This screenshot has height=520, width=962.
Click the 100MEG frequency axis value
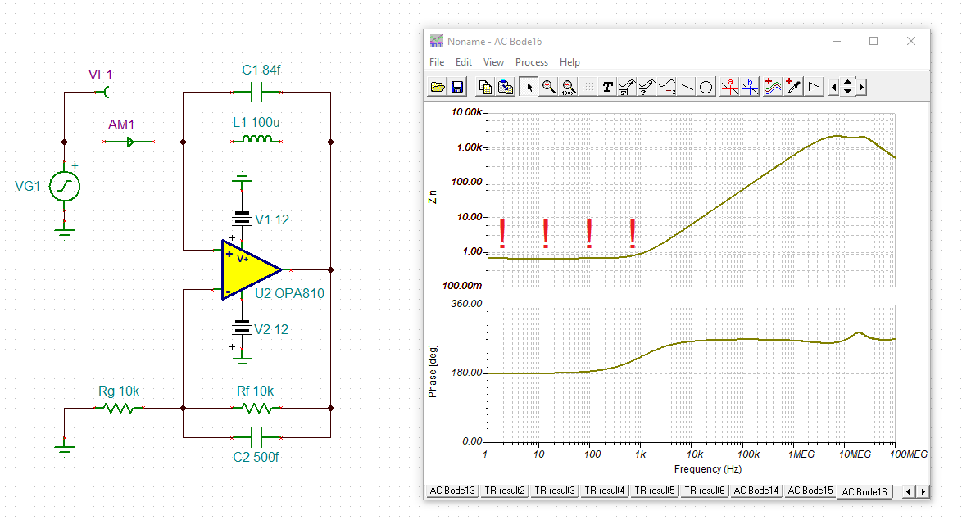pyautogui.click(x=909, y=454)
